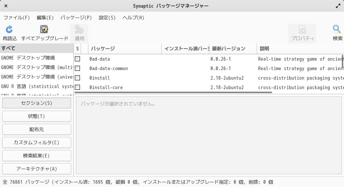The width and height of the screenshot is (344, 187).
Task: Click the すべてアップグレード toolbar icon
Action: (44, 29)
